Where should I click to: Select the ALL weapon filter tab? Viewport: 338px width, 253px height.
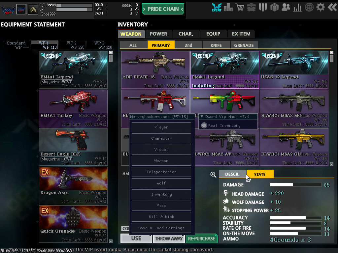coord(133,45)
